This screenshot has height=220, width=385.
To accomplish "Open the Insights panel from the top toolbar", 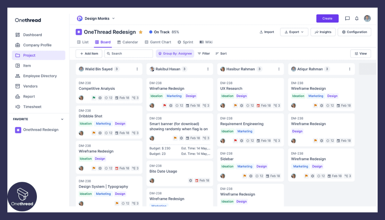I will (x=323, y=32).
